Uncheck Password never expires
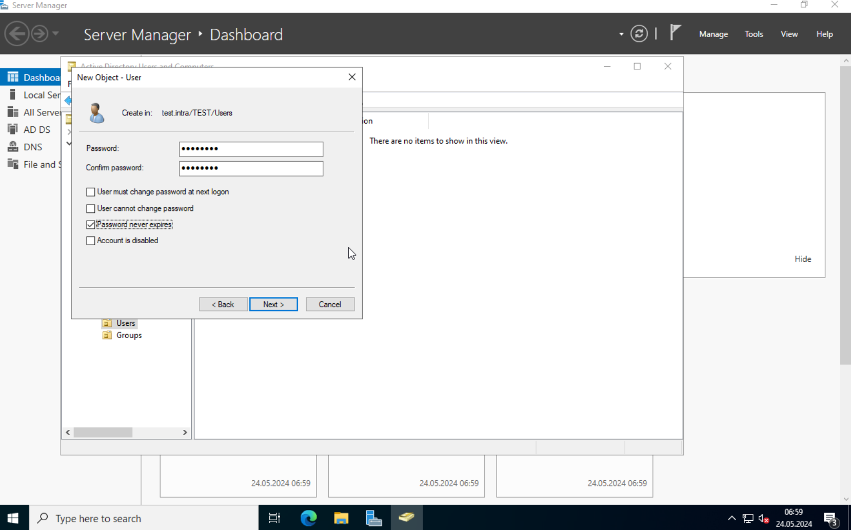The width and height of the screenshot is (851, 530). tap(91, 225)
